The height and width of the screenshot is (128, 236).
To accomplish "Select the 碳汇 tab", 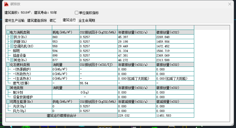I will (53, 20).
